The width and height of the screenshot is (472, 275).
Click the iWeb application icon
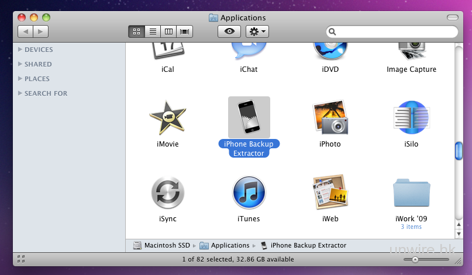(330, 193)
